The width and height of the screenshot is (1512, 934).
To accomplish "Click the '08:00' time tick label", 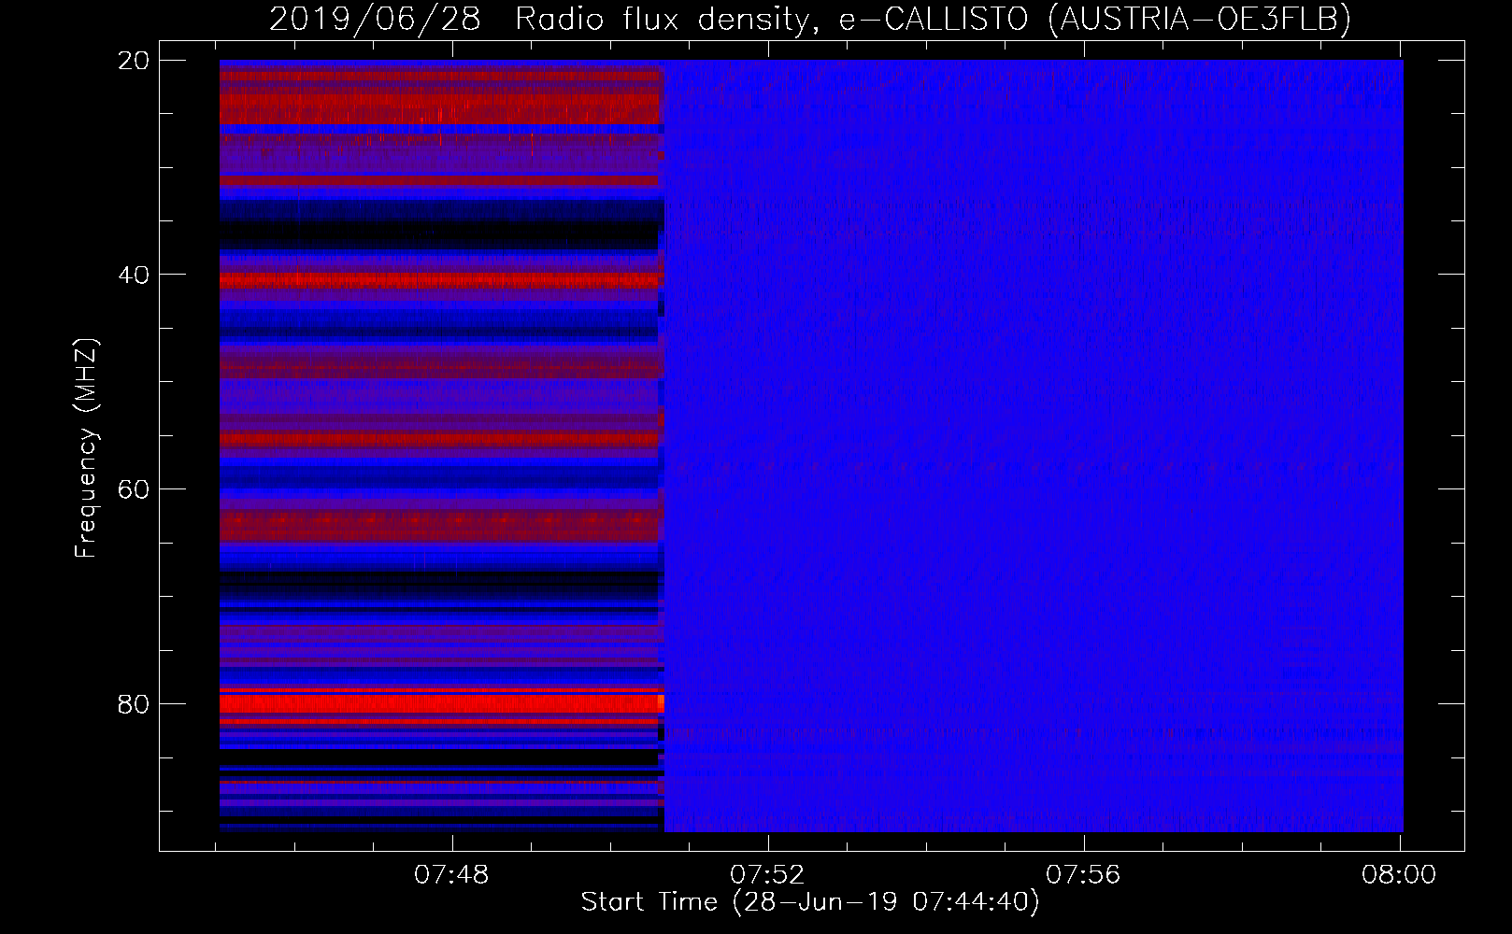I will [x=1399, y=874].
